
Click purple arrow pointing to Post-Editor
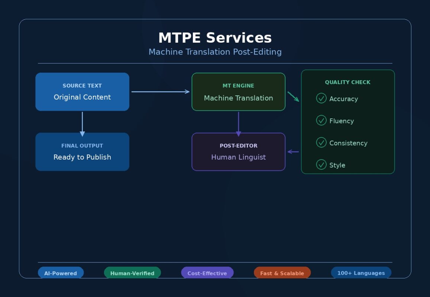[x=293, y=151]
